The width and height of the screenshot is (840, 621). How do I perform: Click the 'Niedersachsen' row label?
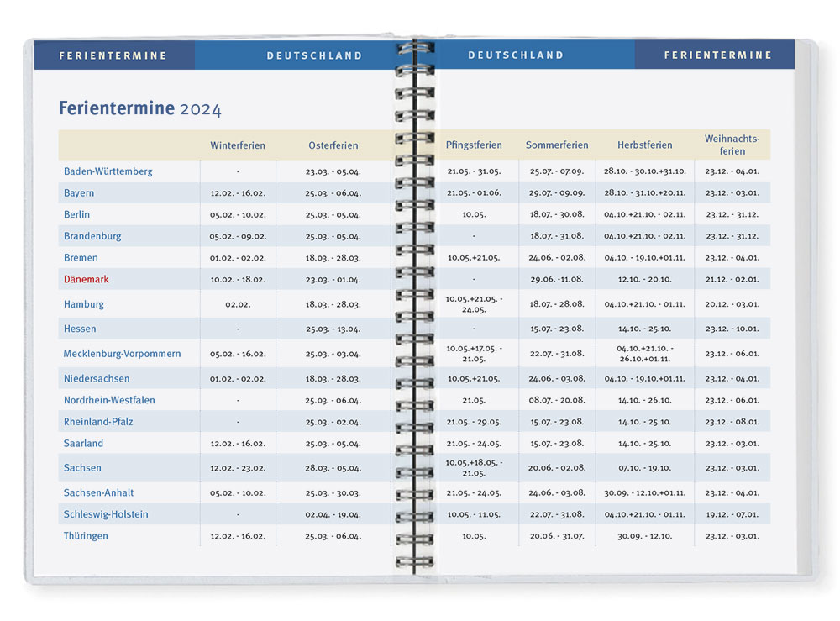(97, 379)
